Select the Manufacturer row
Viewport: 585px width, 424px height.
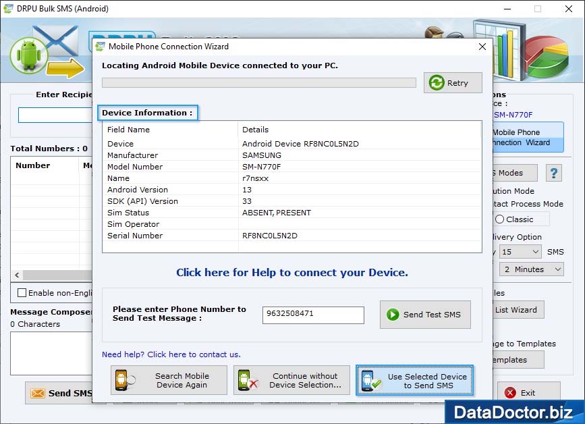click(x=291, y=155)
